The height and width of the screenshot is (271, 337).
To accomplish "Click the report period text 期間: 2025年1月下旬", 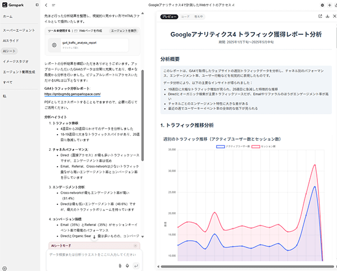I will click(246, 42).
